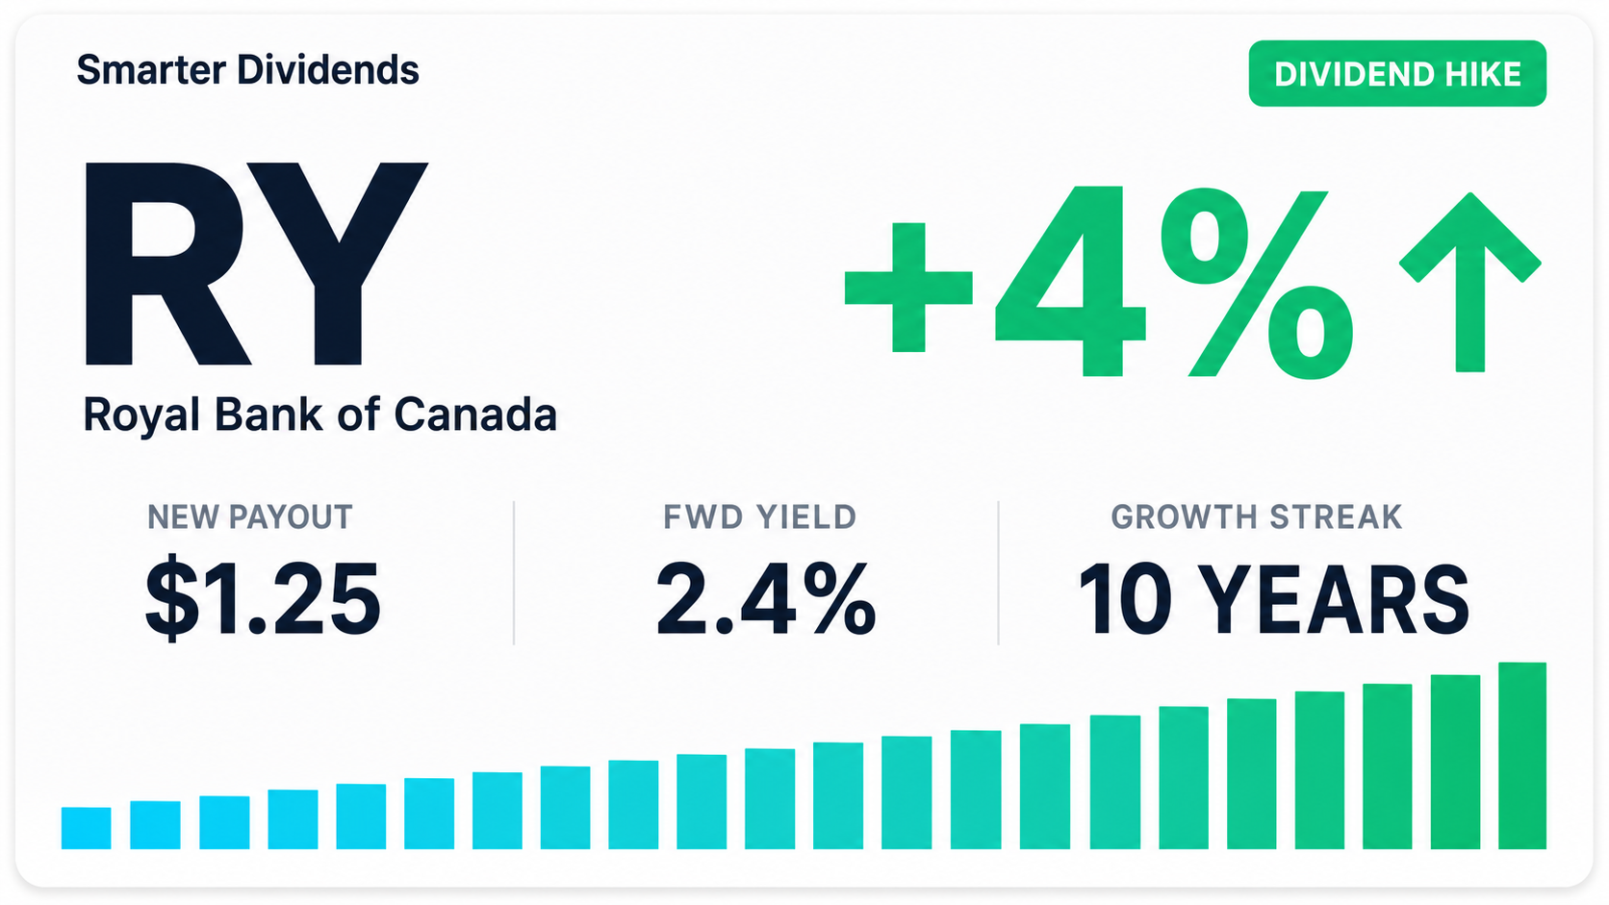The image size is (1609, 905).
Task: Click the green percent symbol
Action: click(x=1257, y=282)
